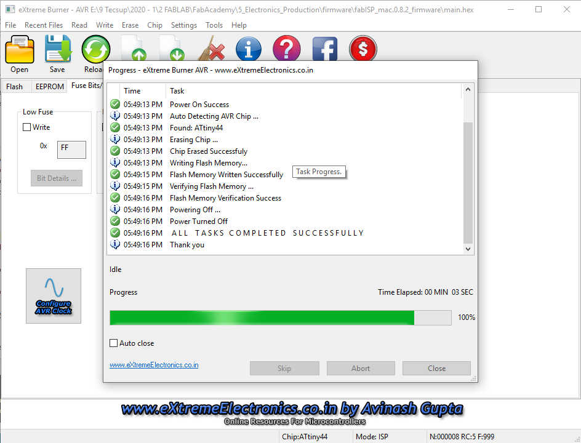This screenshot has height=443, width=581.
Task: Click the task list scroll up arrow
Action: [468, 90]
